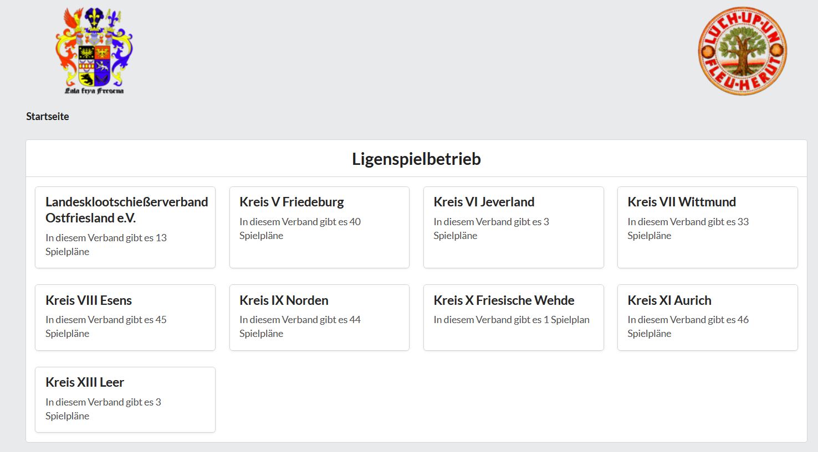
Task: Select Kreis XIII Leer card
Action: [x=85, y=382]
